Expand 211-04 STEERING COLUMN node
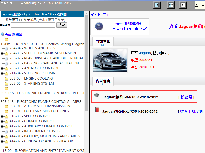This screenshot has width=205, height=153. pos(2,73)
